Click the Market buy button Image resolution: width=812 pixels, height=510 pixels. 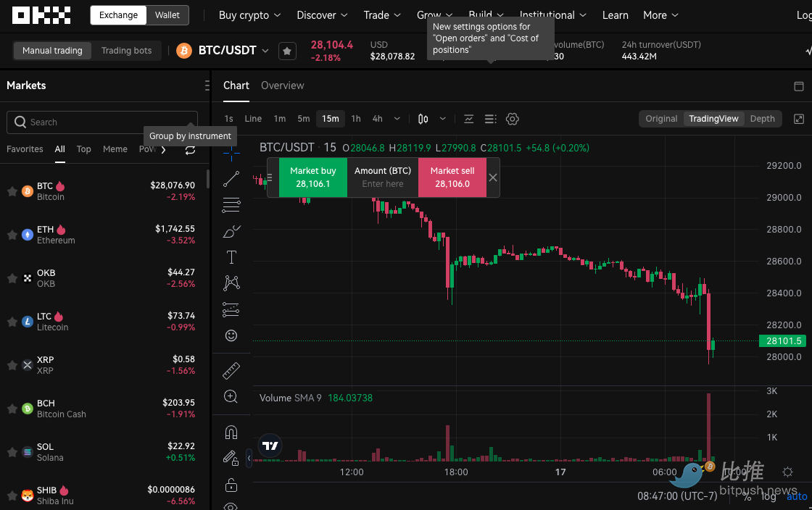(312, 177)
